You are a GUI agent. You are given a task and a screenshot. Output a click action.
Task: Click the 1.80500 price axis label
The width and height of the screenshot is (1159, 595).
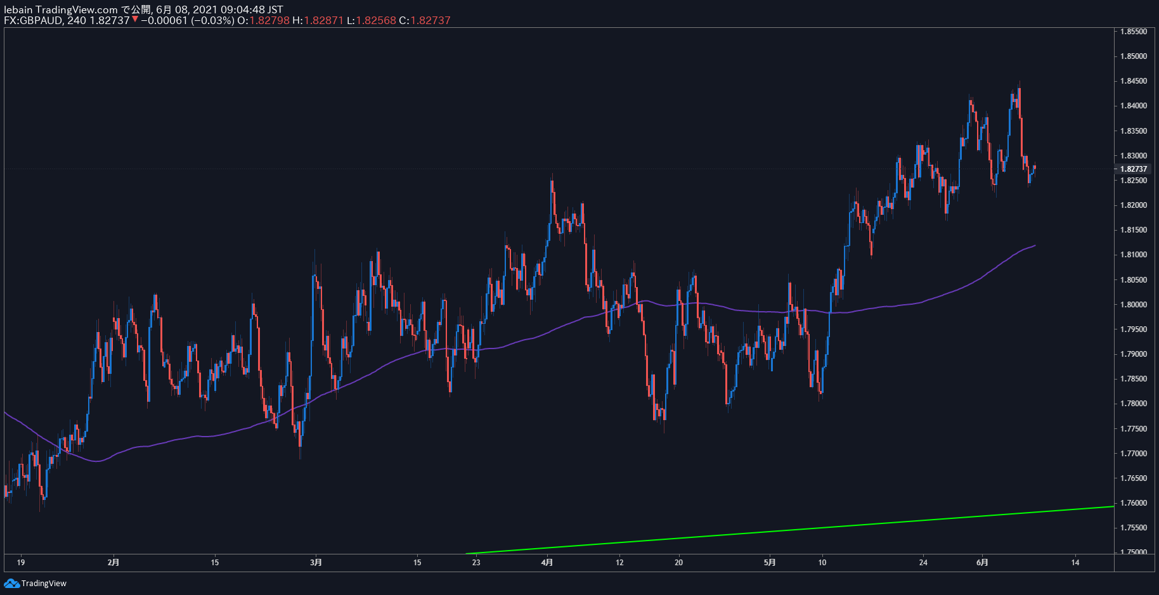(x=1134, y=280)
